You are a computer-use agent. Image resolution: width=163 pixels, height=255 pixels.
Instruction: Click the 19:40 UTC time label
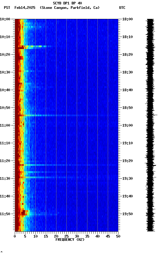128,197
